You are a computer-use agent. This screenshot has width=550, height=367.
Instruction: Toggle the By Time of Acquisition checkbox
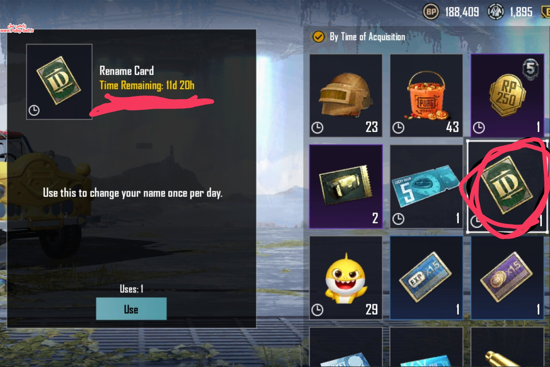(318, 37)
